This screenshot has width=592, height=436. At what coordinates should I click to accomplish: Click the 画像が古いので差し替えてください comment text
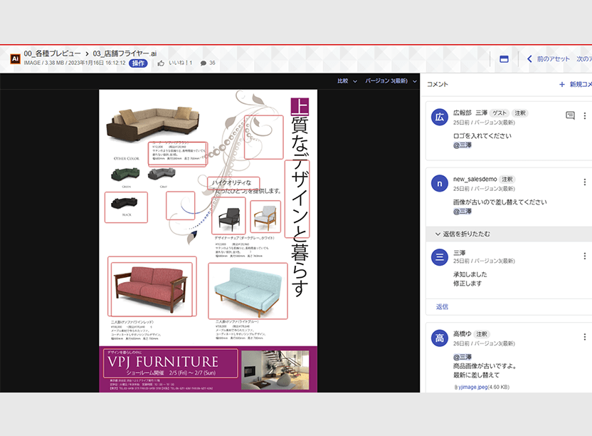500,202
